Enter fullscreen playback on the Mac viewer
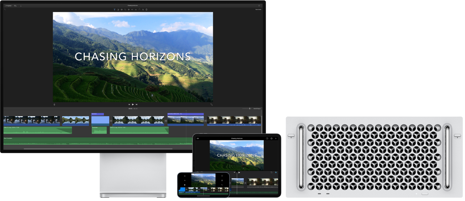The image size is (465, 201). point(211,104)
